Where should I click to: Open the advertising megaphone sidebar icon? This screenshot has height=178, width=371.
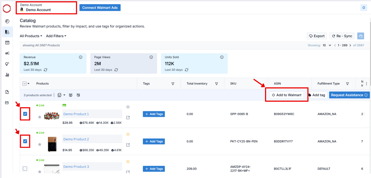click(x=7, y=53)
